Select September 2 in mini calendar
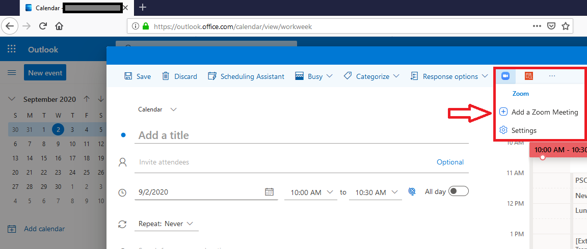Image resolution: width=587 pixels, height=249 pixels. (x=58, y=130)
